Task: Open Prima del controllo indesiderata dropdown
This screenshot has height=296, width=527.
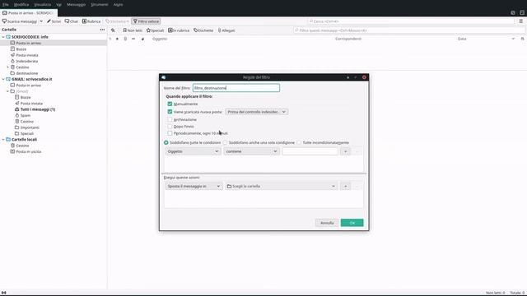Action: coord(256,112)
